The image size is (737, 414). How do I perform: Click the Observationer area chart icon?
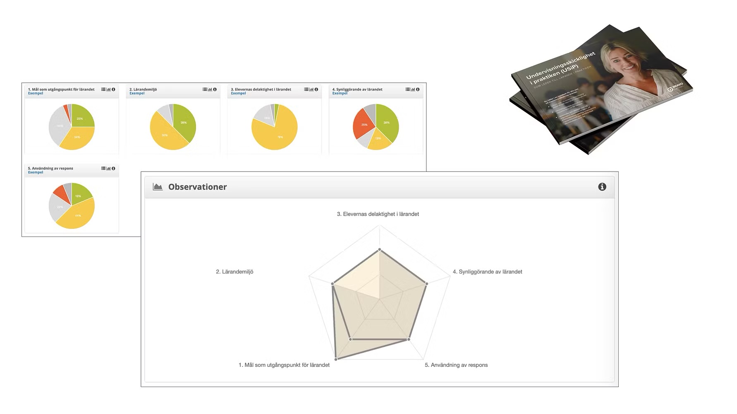click(158, 187)
